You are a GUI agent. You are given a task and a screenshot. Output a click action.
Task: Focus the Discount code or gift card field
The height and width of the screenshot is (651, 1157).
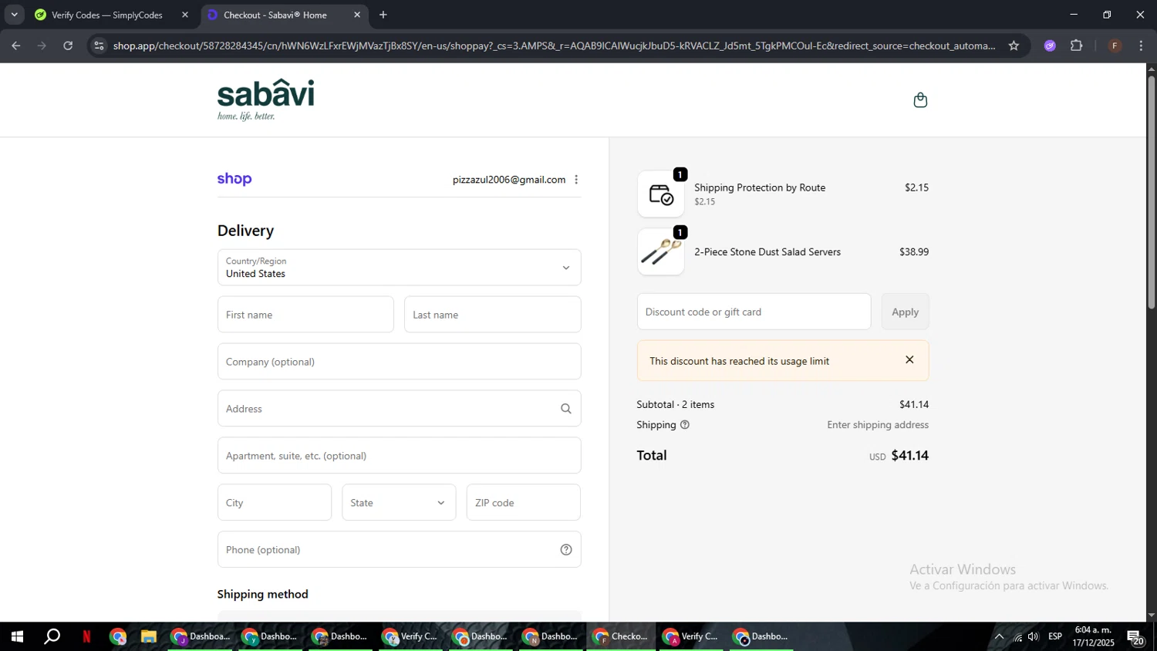[x=754, y=312]
